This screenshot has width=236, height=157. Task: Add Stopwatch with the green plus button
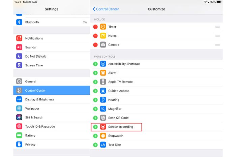pyautogui.click(x=95, y=136)
